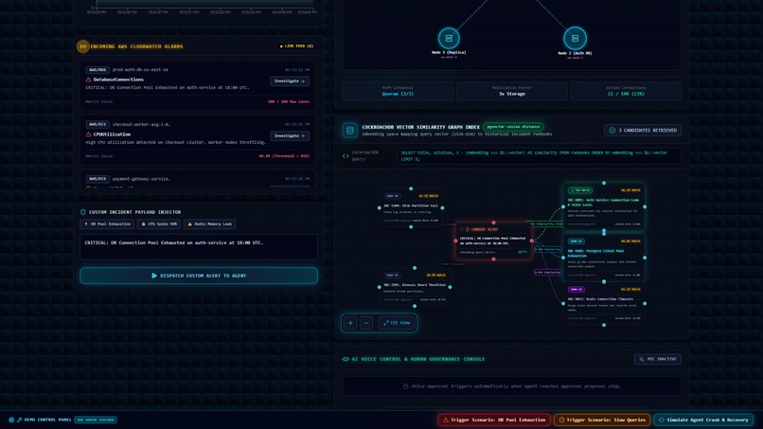Viewport: 763px width, 429px height.
Task: Click the CockroachDB database index icon
Action: click(349, 130)
